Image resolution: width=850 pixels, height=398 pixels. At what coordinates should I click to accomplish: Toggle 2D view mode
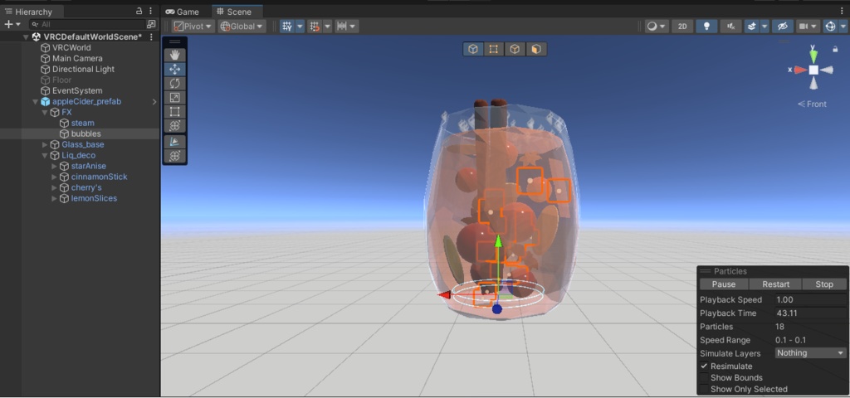pos(682,26)
